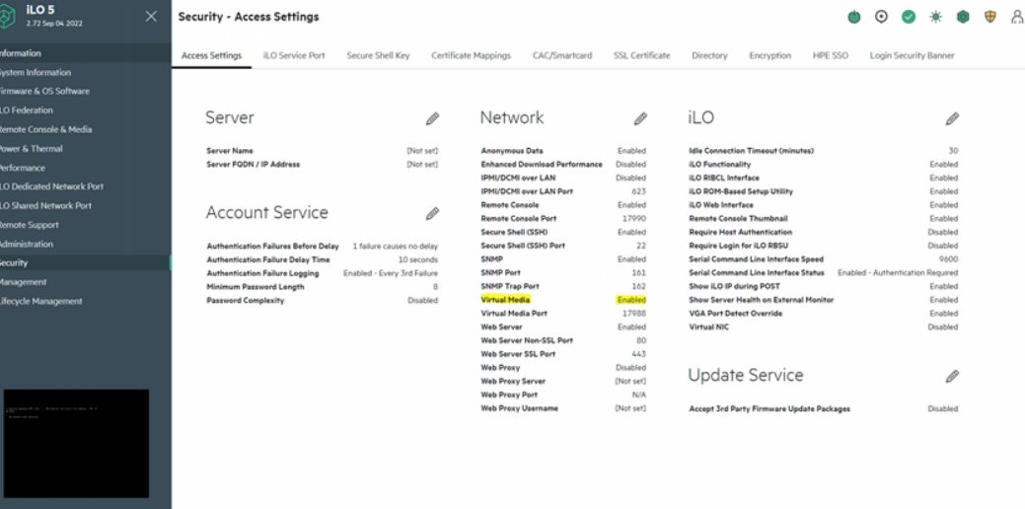This screenshot has width=1025, height=509.
Task: Click the green hexagon status icon
Action: click(963, 17)
